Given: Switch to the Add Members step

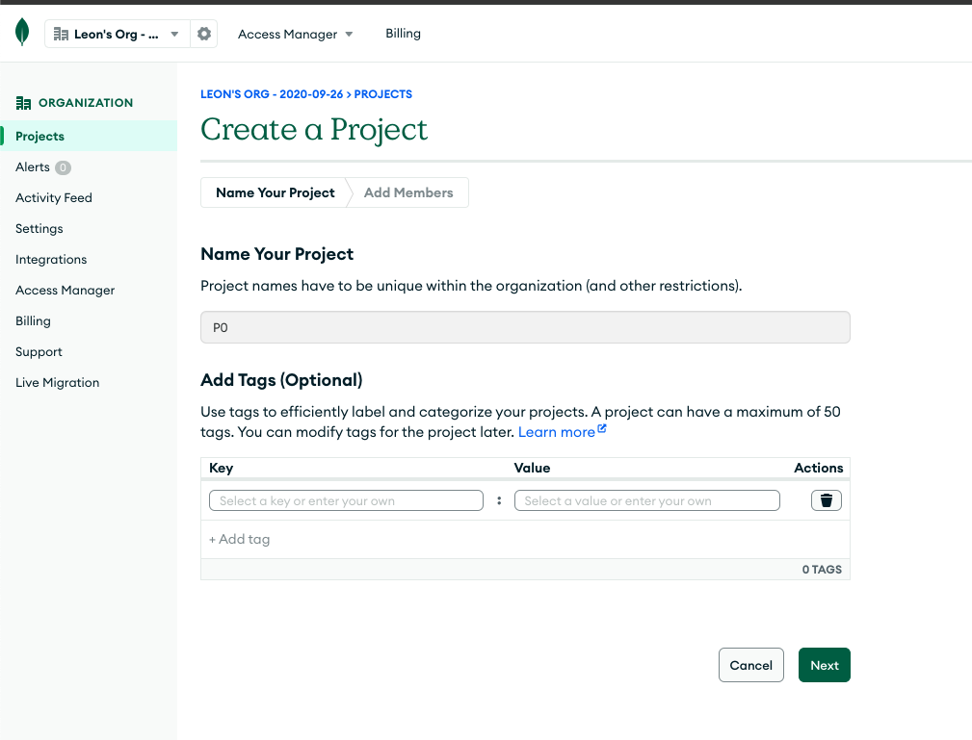Looking at the screenshot, I should (408, 192).
